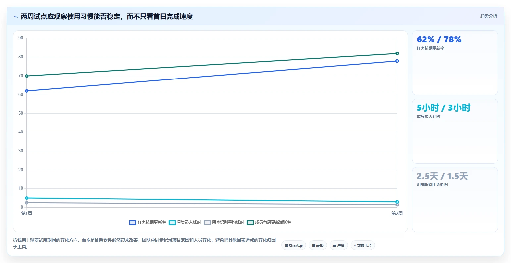Click the green data point at 第2周 (82)

pos(397,53)
